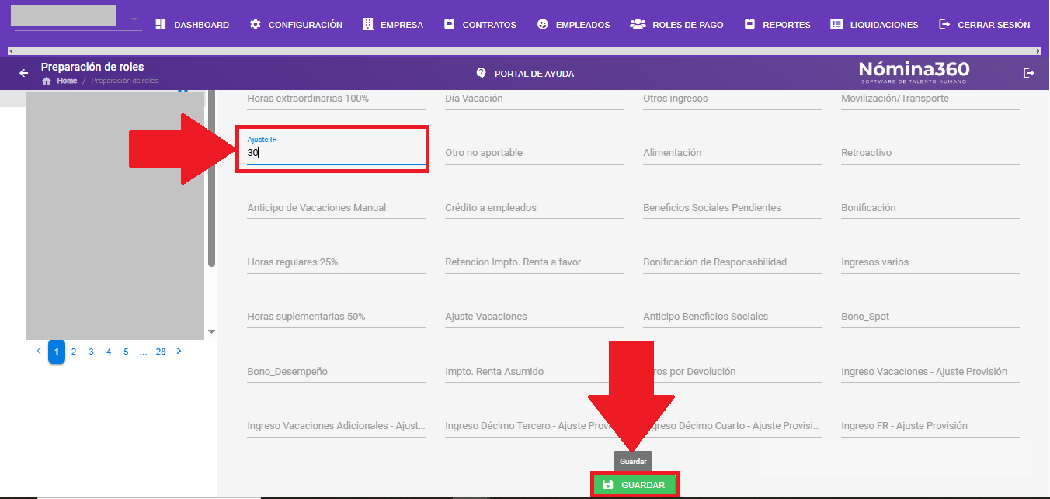Click the Retencion Impto. Renta a favor field
The height and width of the screenshot is (499, 1050).
(x=534, y=262)
